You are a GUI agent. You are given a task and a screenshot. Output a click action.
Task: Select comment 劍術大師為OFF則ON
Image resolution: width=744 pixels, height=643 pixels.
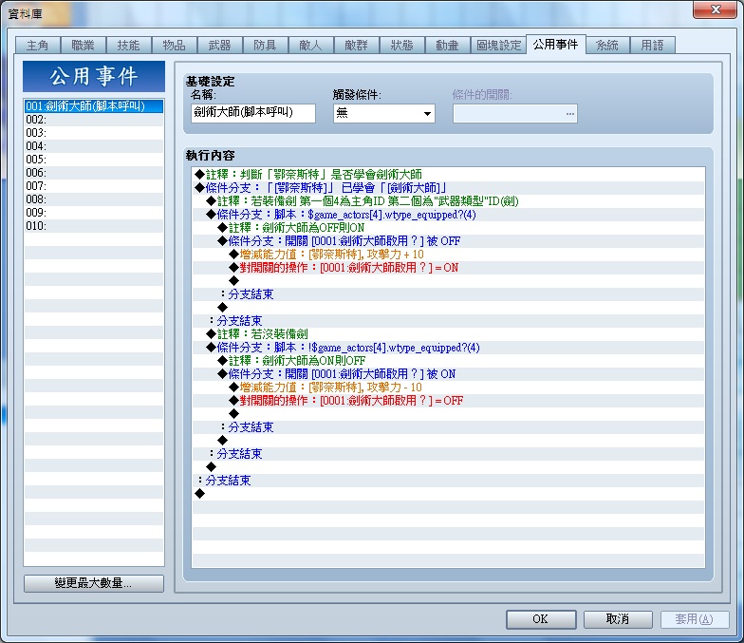coord(448,228)
